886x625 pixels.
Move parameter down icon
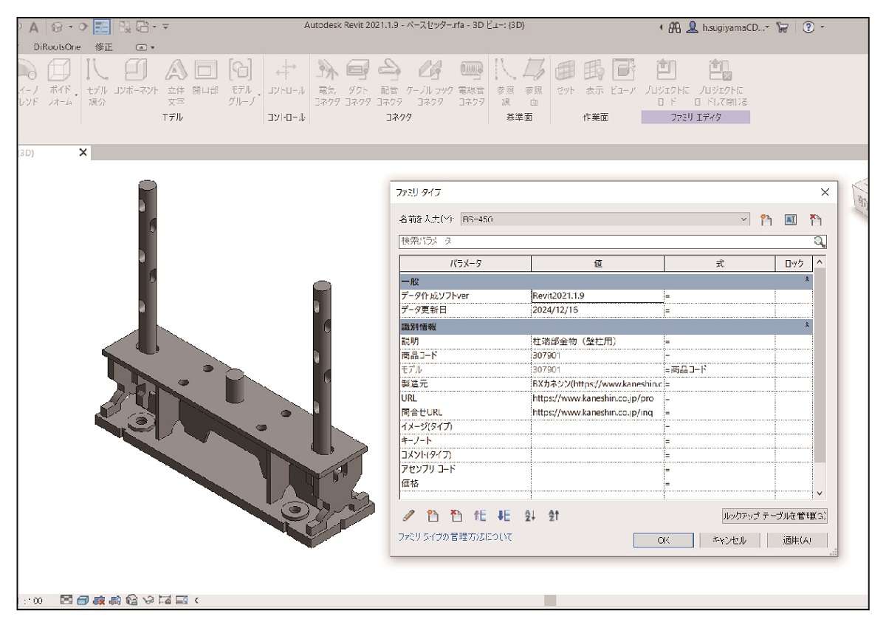tap(504, 516)
